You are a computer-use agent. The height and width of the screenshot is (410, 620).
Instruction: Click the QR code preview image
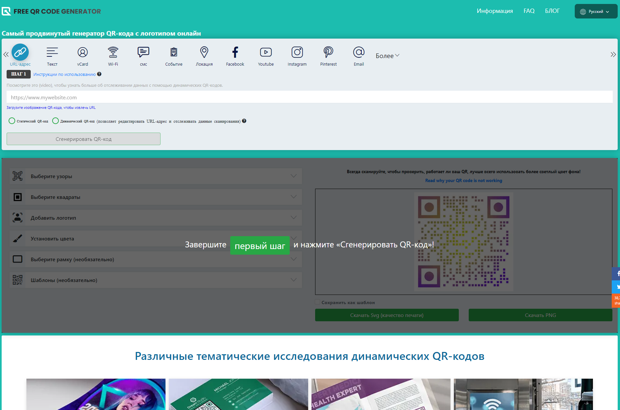[463, 241]
